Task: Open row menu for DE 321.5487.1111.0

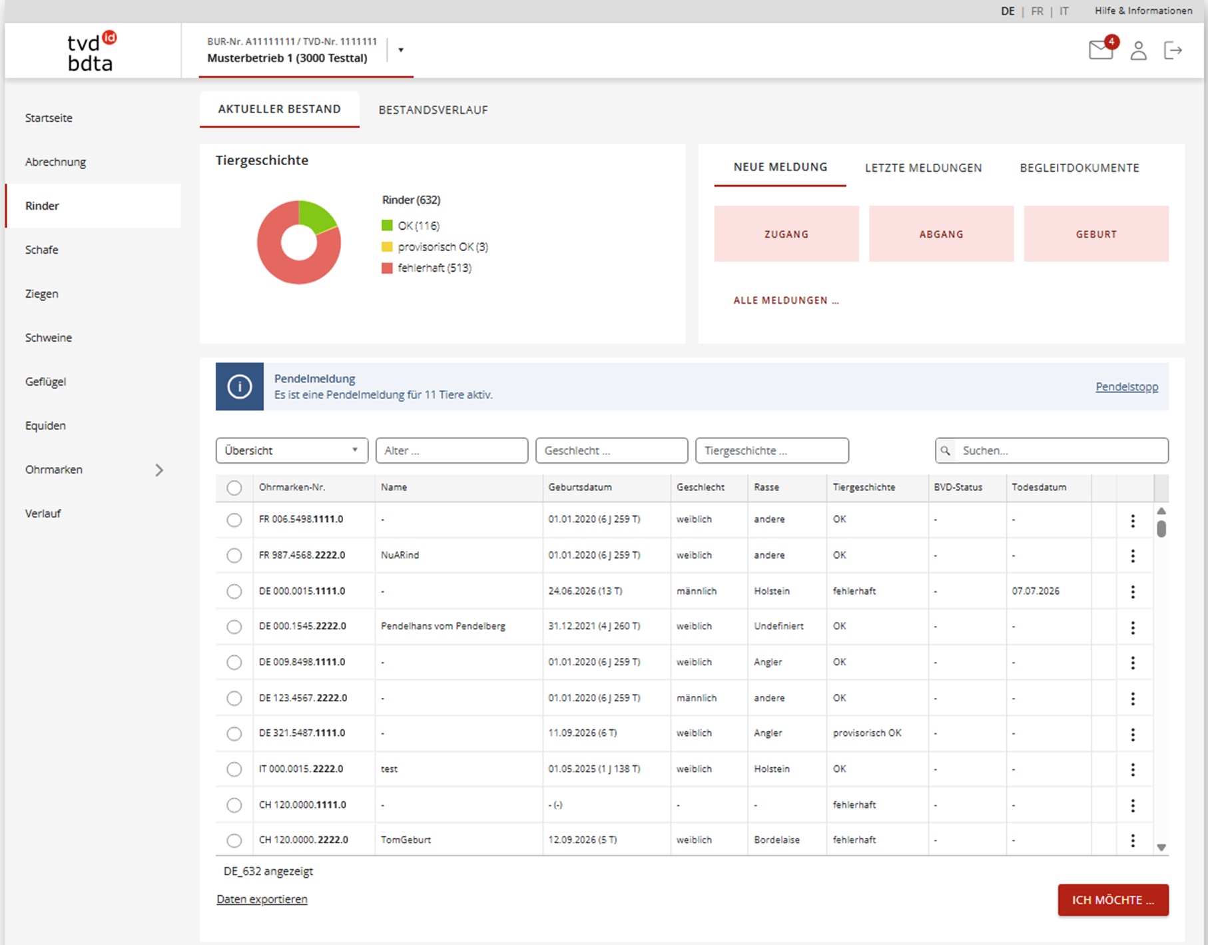Action: (x=1133, y=734)
